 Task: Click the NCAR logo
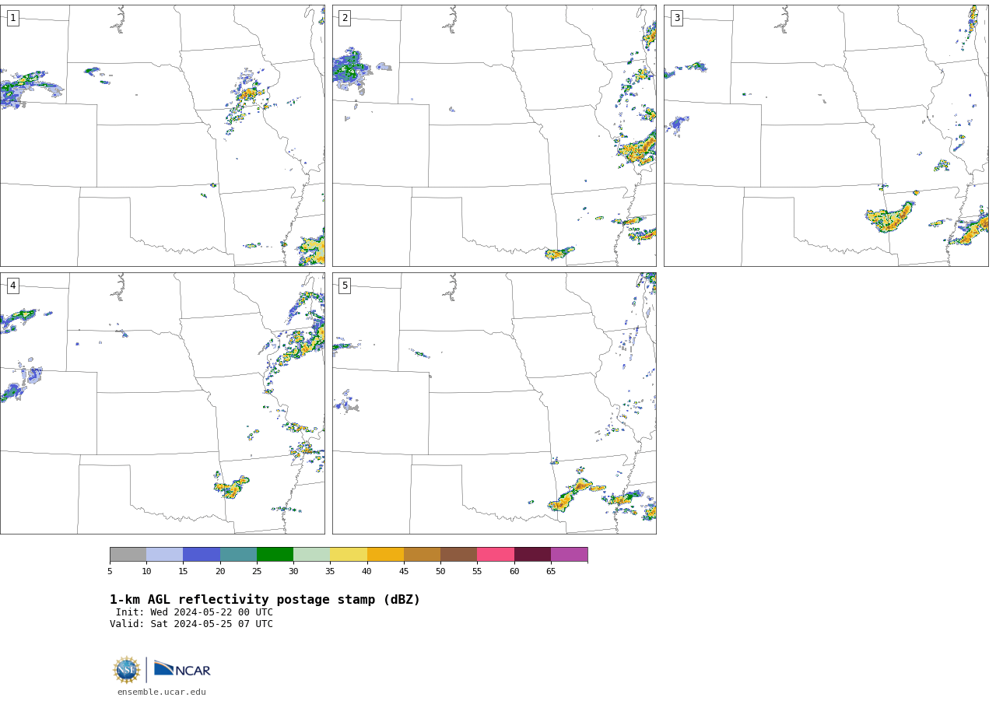tap(182, 669)
